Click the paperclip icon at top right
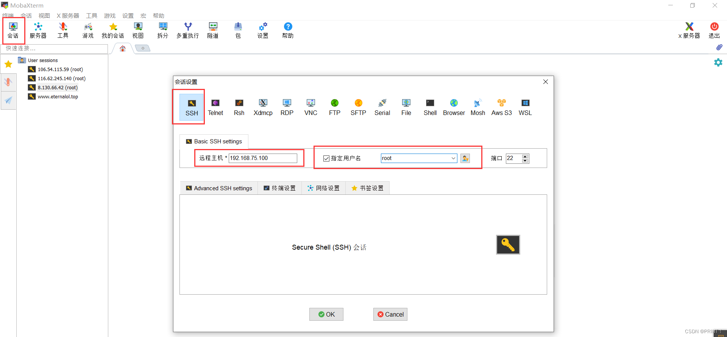Screen dimensions: 727x337 click(719, 47)
